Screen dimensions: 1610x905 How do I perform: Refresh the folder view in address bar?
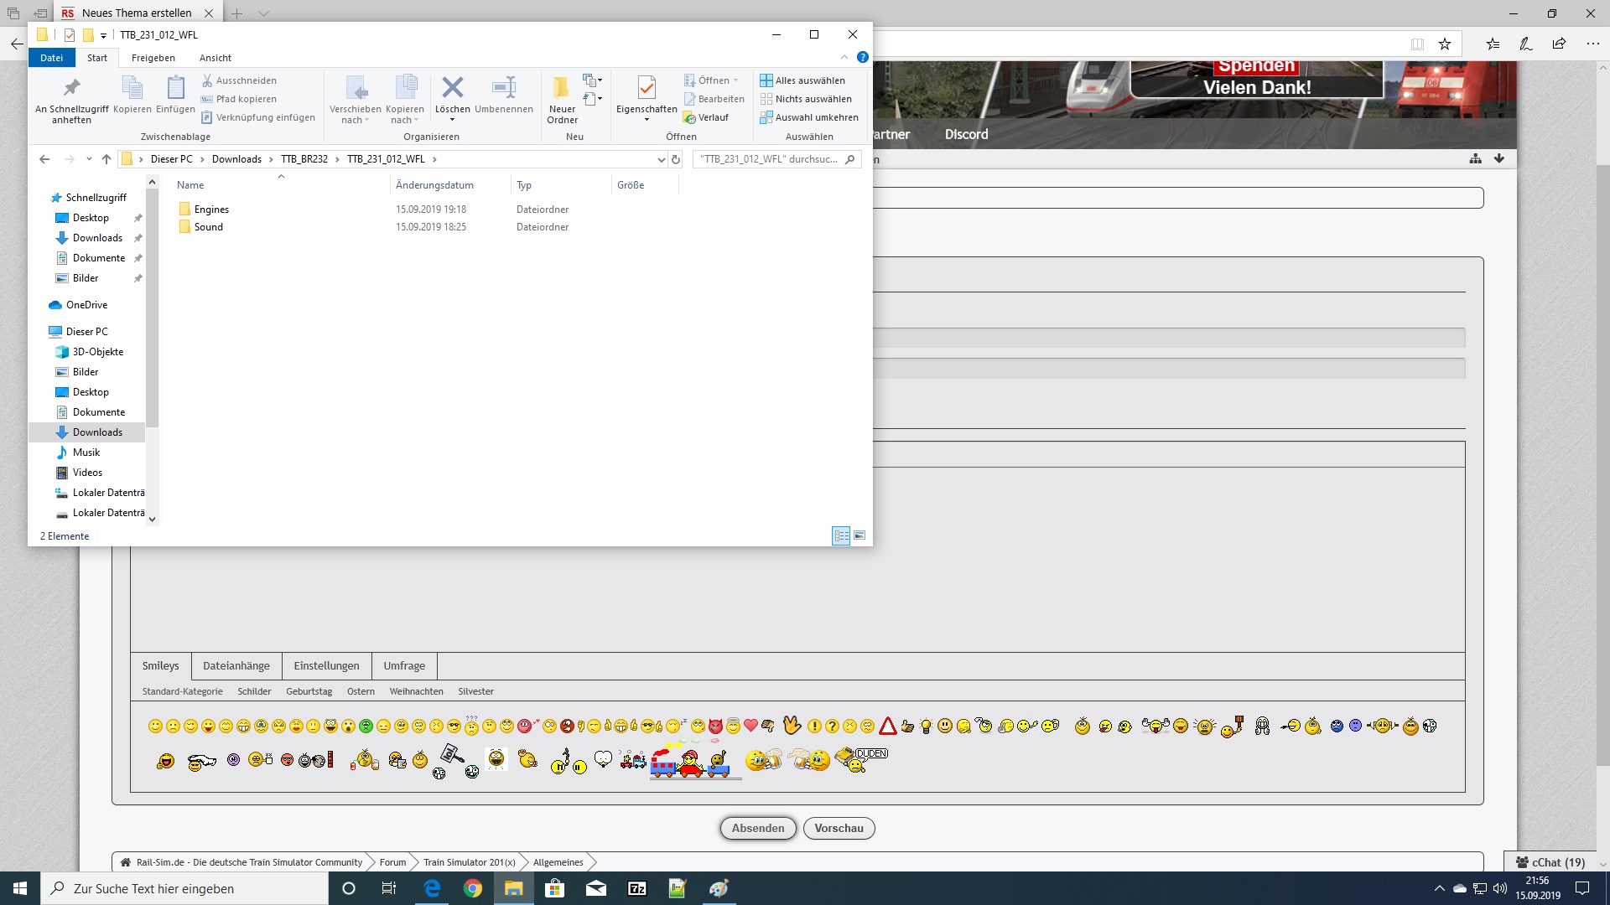pyautogui.click(x=676, y=159)
